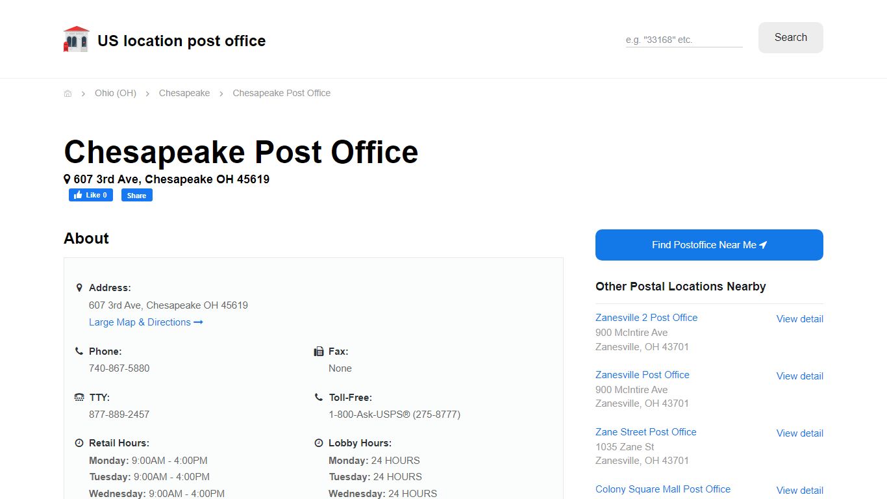This screenshot has width=887, height=499.
Task: Click TTY number 877-889-2457
Action: [x=119, y=415]
